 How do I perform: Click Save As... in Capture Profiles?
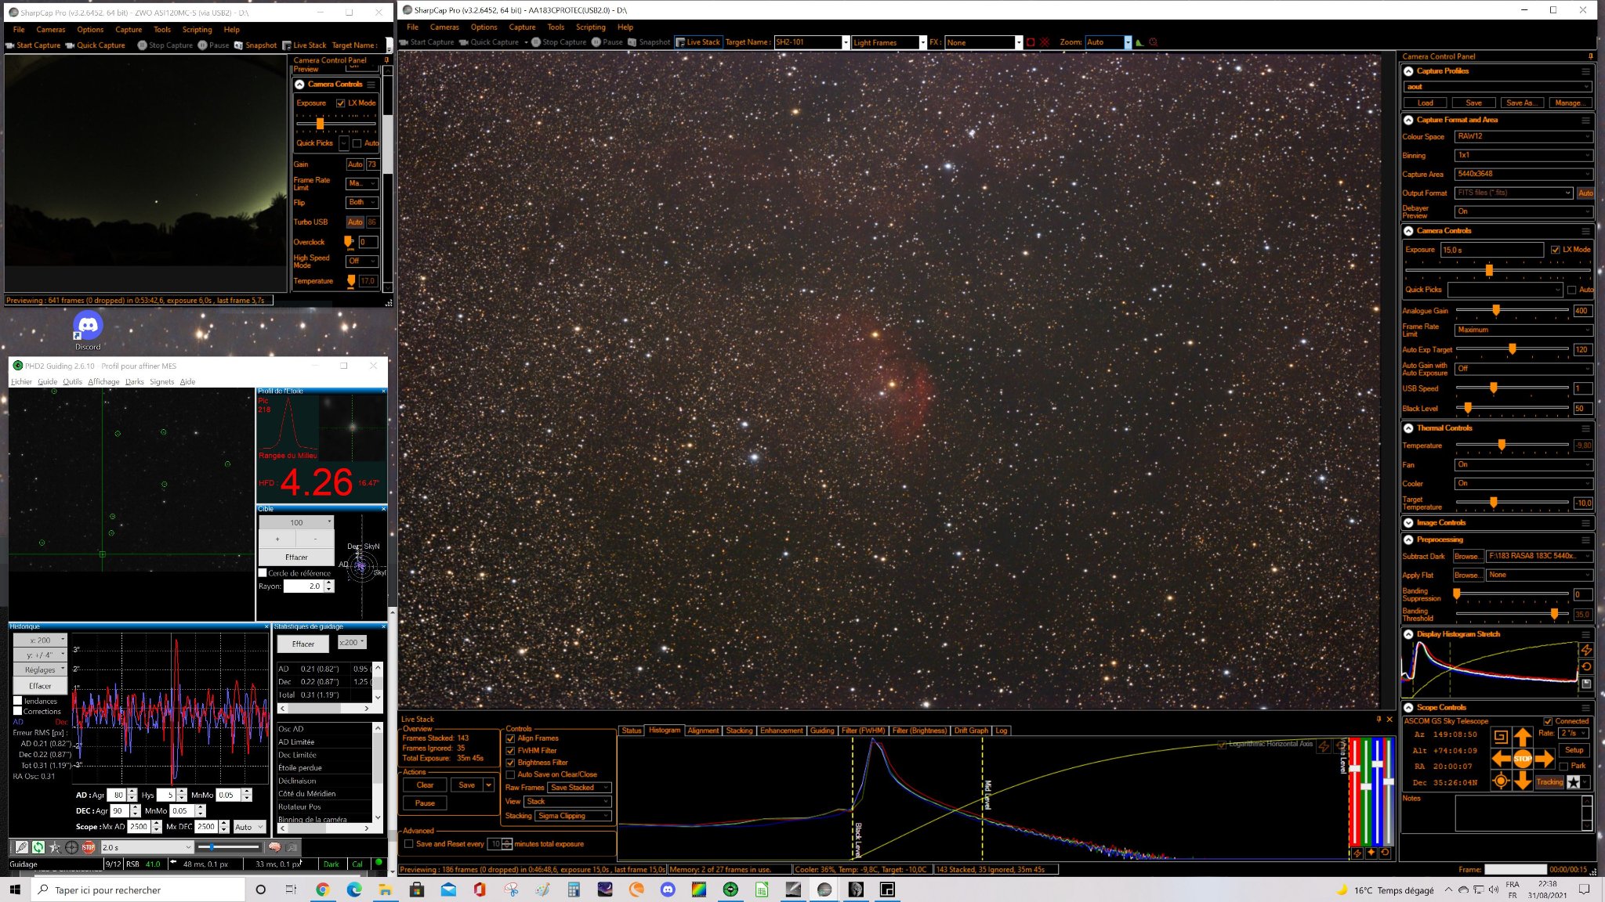[1520, 103]
